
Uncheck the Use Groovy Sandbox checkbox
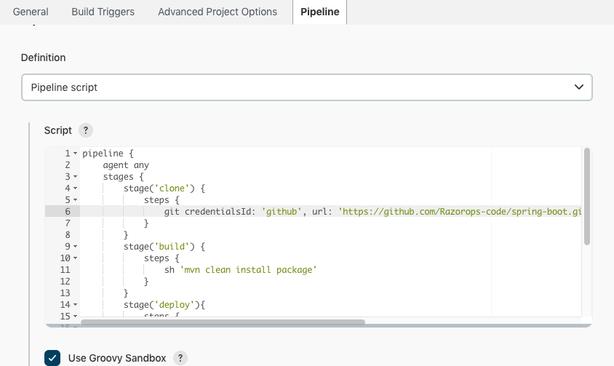(x=52, y=358)
